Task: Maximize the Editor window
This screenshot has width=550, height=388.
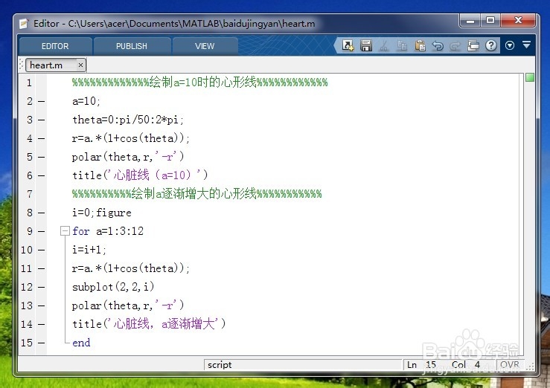Action: [x=490, y=21]
